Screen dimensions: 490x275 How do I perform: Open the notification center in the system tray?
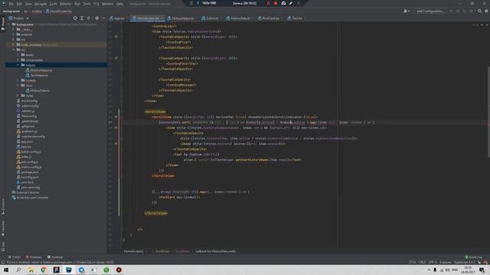click(482, 270)
